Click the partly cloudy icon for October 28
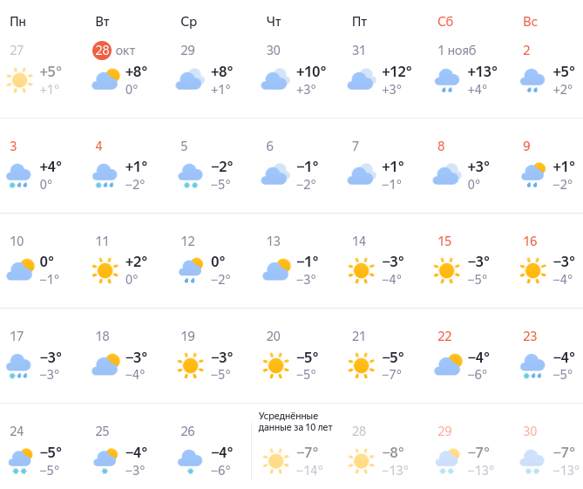Image resolution: width=583 pixels, height=489 pixels. 105,80
